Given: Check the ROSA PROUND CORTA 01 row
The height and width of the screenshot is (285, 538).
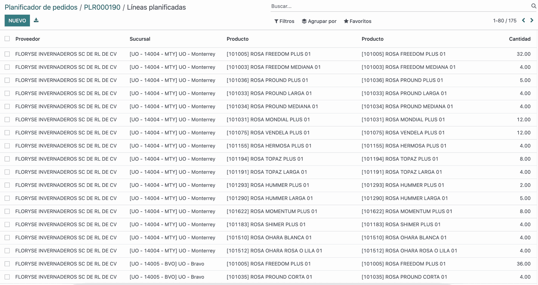Looking at the screenshot, I should (x=7, y=277).
